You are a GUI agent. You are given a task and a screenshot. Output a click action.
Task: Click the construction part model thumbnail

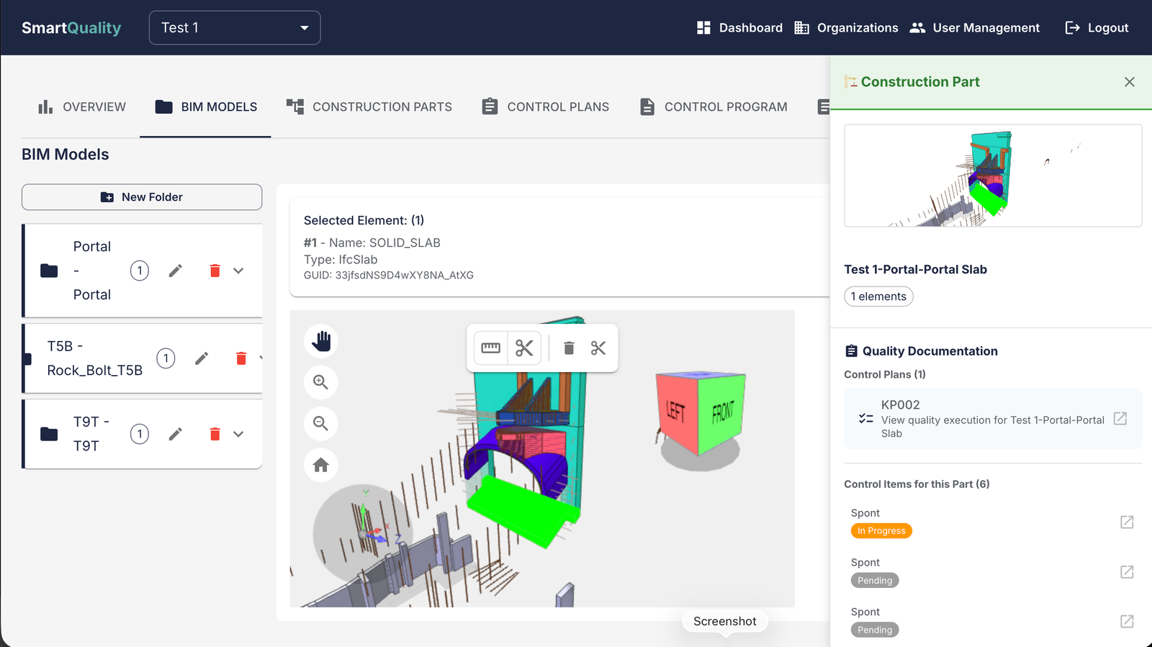[x=993, y=176]
